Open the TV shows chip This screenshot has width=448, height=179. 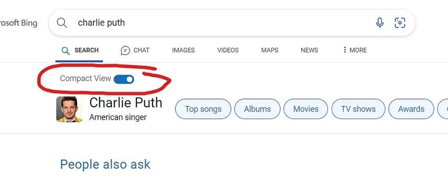tap(358, 109)
